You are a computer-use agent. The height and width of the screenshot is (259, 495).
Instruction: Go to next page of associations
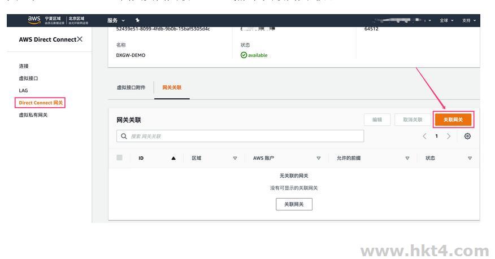click(x=449, y=136)
